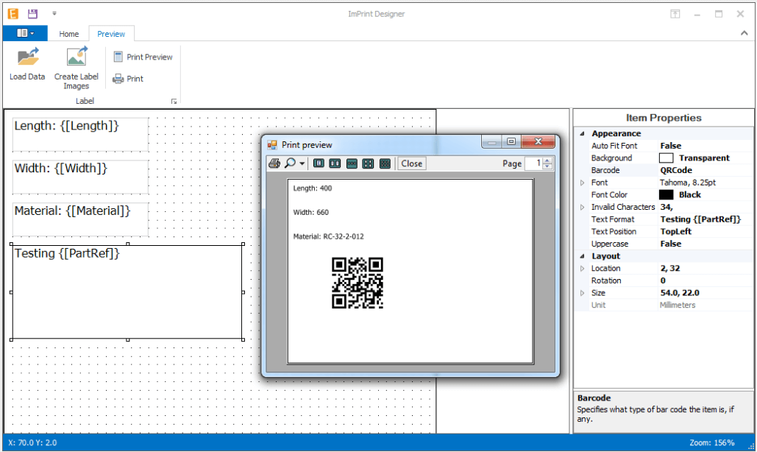The width and height of the screenshot is (757, 452).
Task: Save using the quick access floppy icon
Action: 32,13
